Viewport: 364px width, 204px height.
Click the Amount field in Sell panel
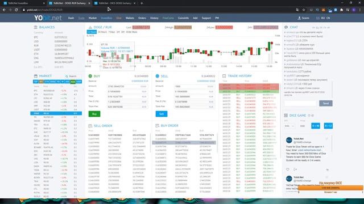click(x=194, y=86)
